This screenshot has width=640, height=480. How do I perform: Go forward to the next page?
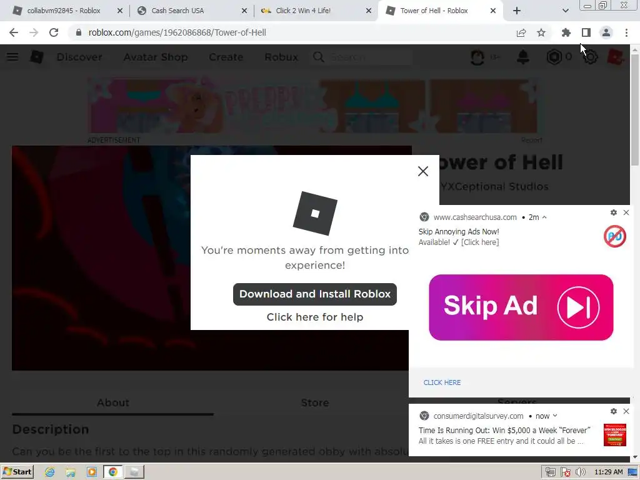34,32
